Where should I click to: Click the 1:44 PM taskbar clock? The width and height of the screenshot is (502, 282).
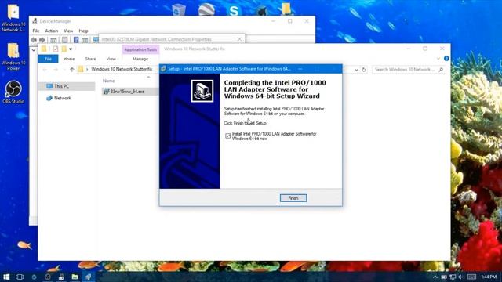[489, 277]
